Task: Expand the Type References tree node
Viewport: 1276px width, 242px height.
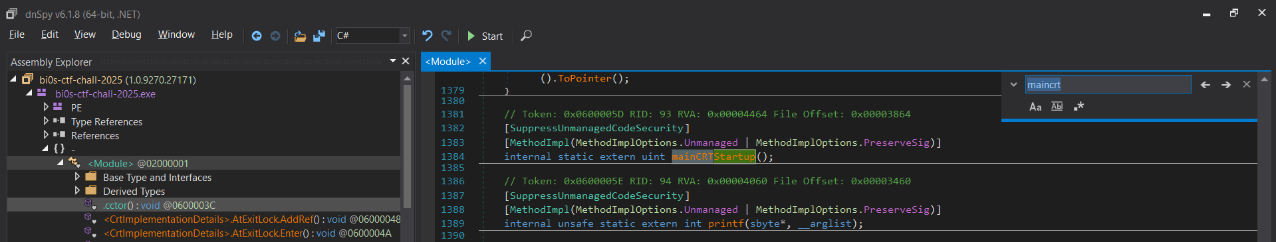Action: 46,121
